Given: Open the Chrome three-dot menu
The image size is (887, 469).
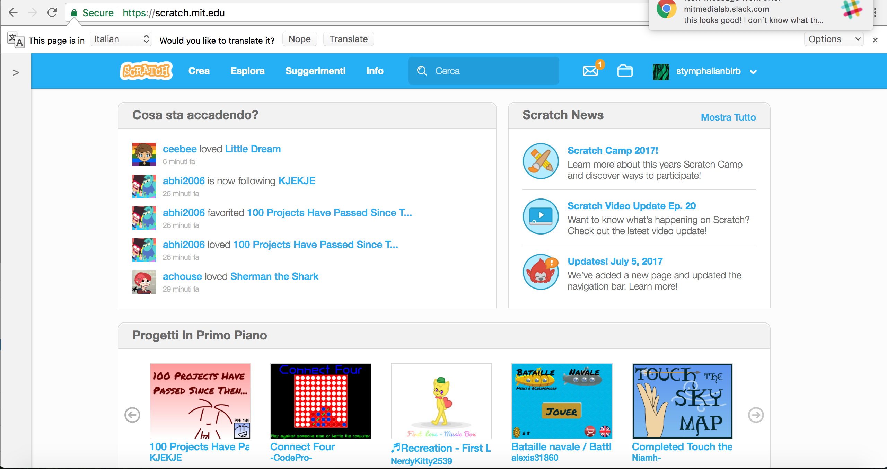Looking at the screenshot, I should click(875, 13).
